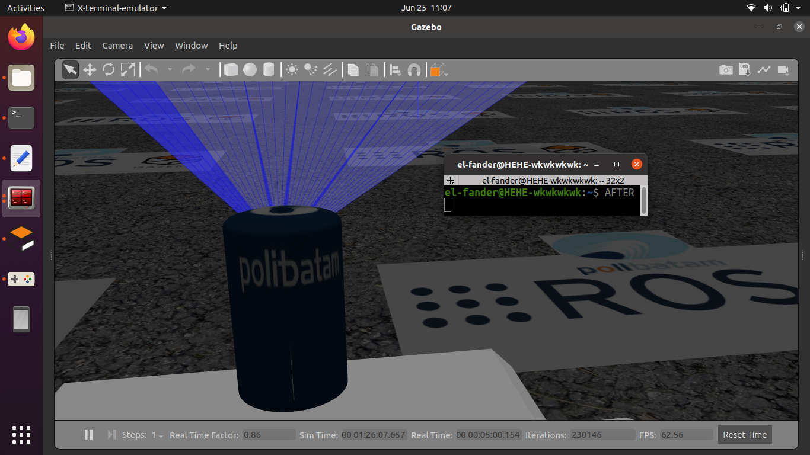Pause the simulation
Image resolution: width=810 pixels, height=455 pixels.
coord(88,435)
